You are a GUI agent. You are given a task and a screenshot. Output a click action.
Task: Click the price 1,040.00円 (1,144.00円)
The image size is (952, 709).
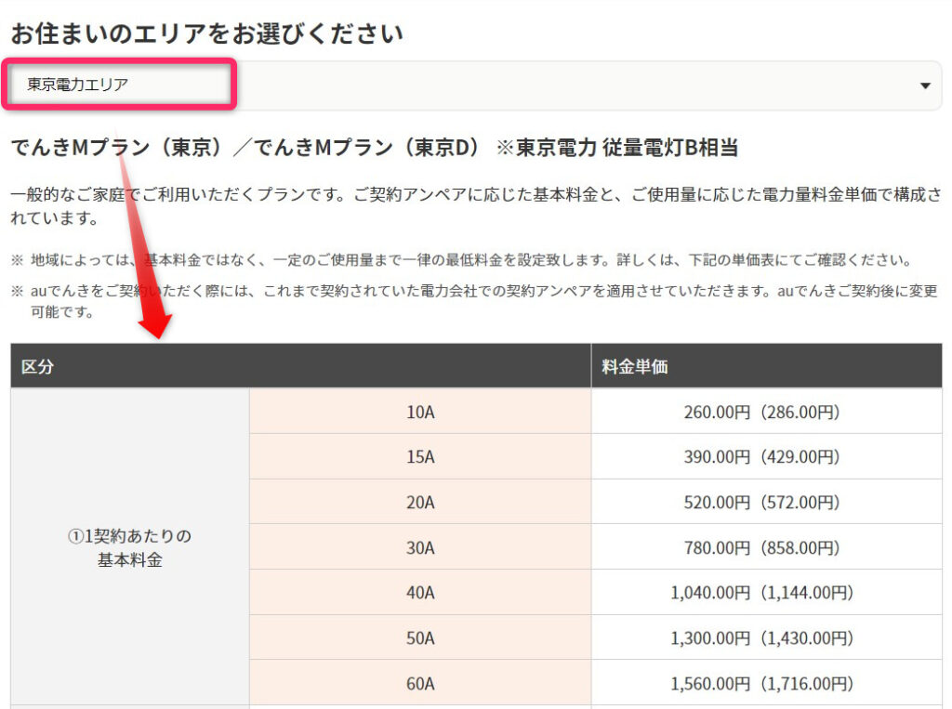[x=761, y=593]
